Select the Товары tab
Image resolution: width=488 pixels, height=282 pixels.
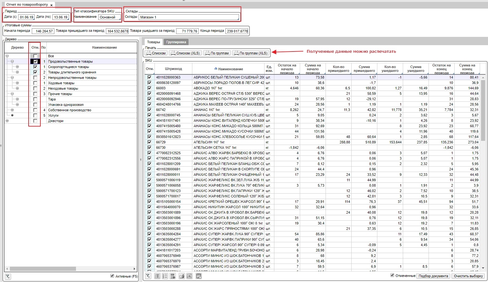[x=154, y=42]
